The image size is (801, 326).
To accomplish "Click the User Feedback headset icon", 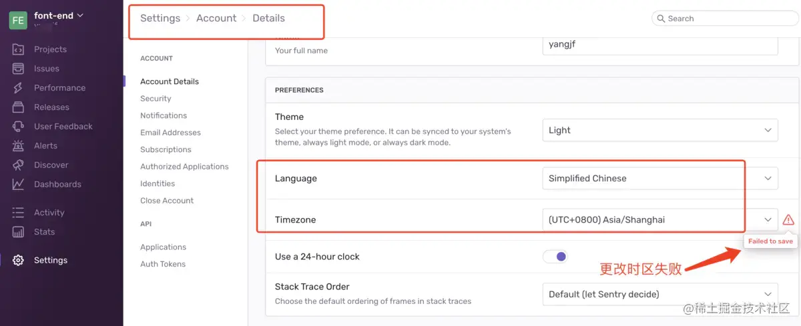I will tap(19, 127).
